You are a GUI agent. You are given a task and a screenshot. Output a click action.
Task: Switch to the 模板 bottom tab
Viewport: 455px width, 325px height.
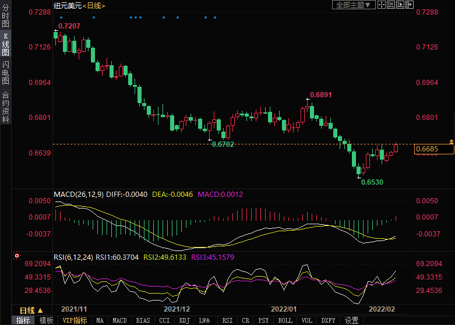46,320
